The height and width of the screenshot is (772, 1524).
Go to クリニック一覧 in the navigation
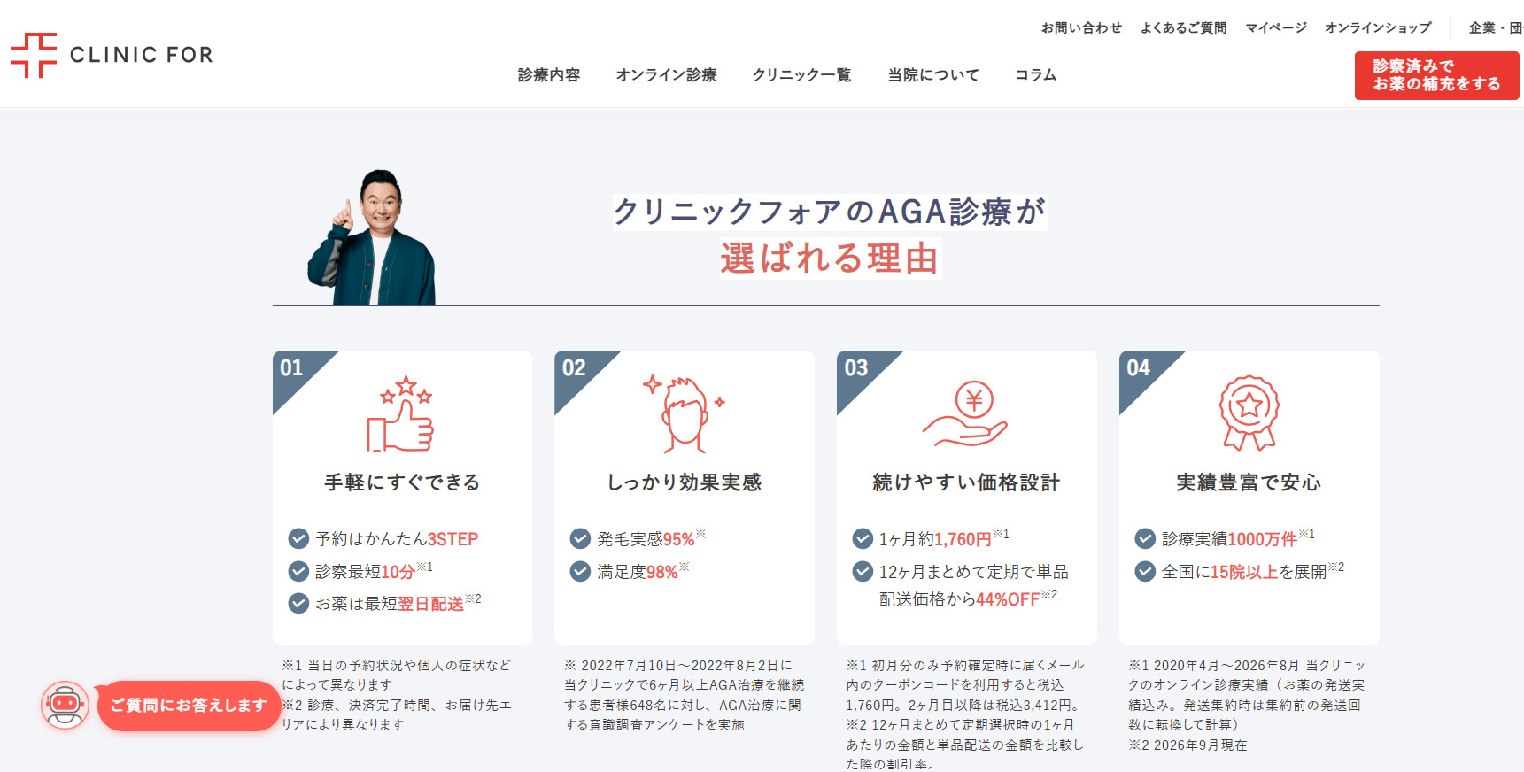[801, 75]
